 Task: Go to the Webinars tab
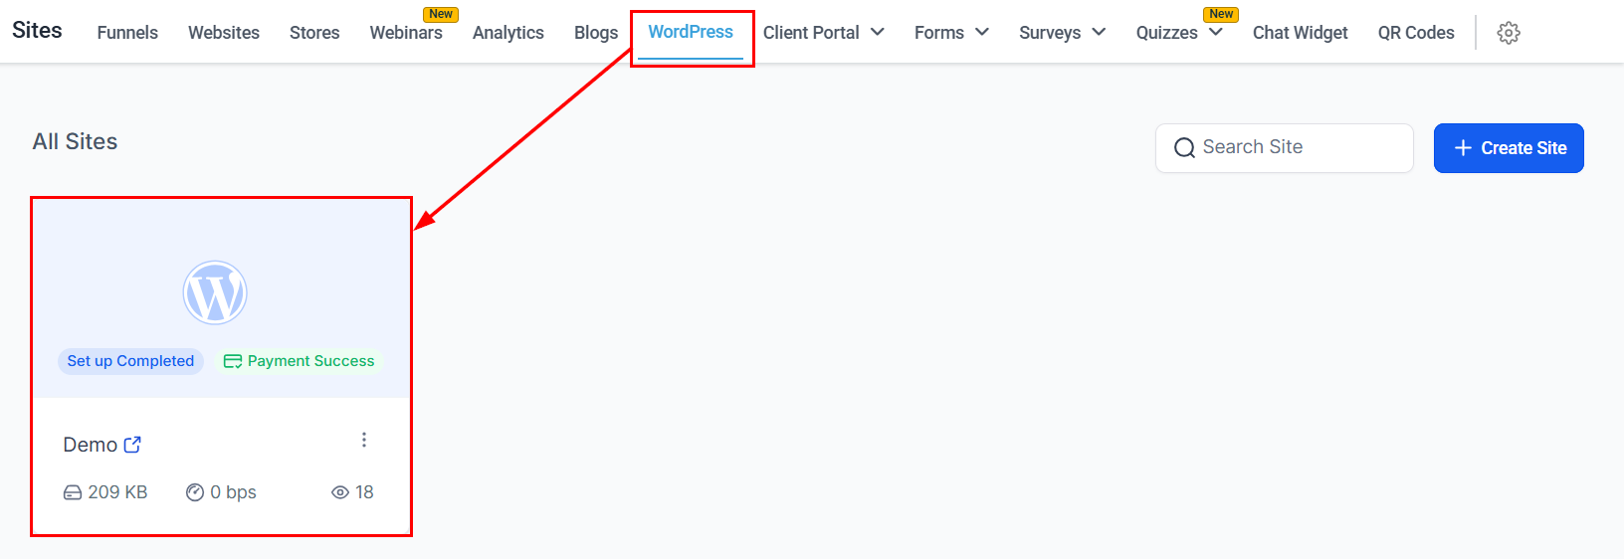[406, 33]
